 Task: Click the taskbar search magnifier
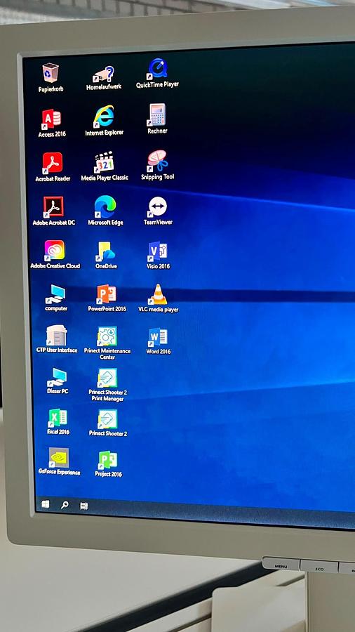(x=65, y=505)
